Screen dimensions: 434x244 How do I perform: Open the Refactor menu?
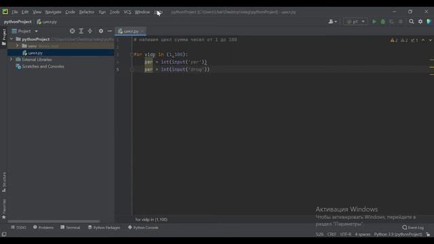[x=87, y=12]
